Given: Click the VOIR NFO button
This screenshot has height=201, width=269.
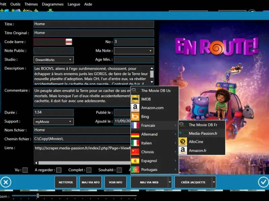Looking at the screenshot, I should tap(115, 182).
